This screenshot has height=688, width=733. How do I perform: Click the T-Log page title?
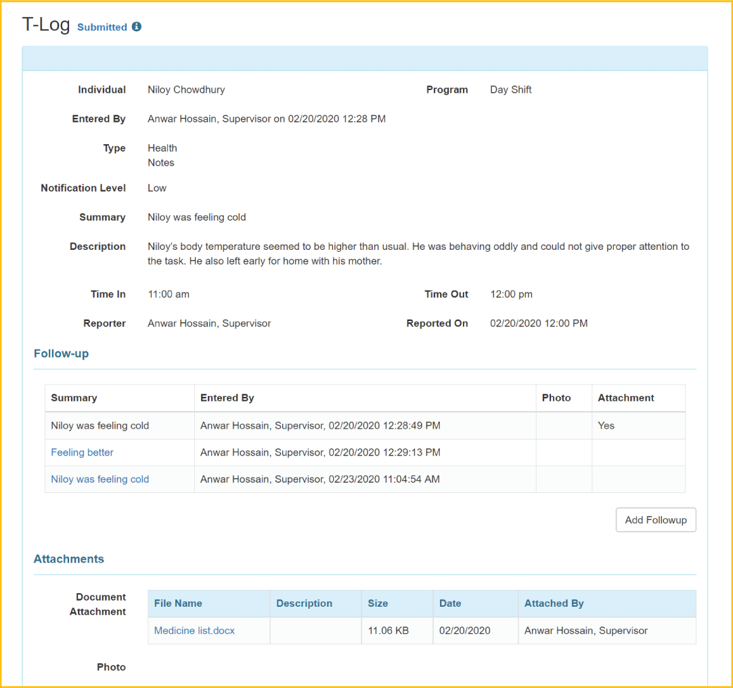click(46, 24)
